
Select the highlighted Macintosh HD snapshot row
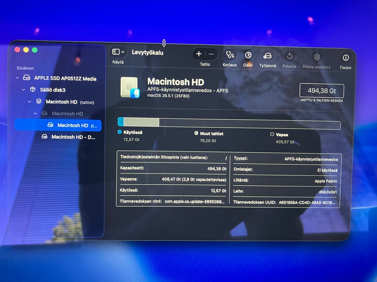58,125
